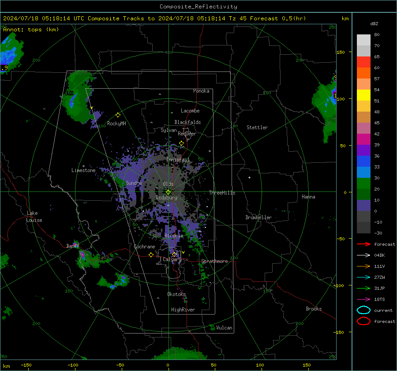Select the yellow diamond marker below RedDeer
The width and height of the screenshot is (397, 371).
[x=181, y=143]
